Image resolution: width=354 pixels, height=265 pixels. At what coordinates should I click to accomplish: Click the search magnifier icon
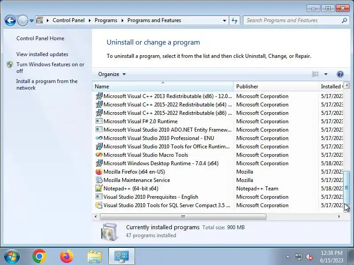(x=344, y=20)
